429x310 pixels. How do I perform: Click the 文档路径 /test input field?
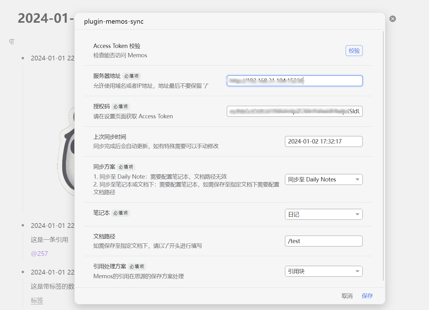pyautogui.click(x=324, y=241)
